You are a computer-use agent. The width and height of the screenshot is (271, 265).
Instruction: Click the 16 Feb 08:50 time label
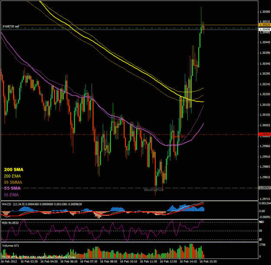tap(108, 262)
